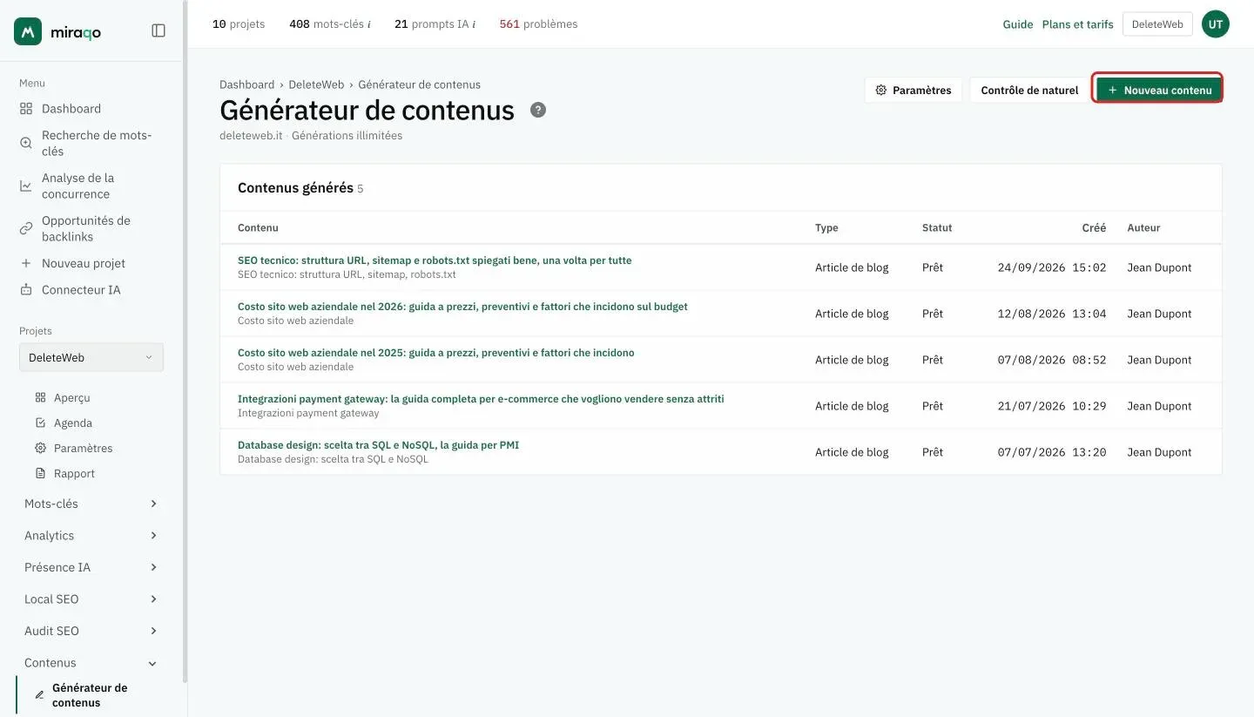Screen dimensions: 1254x717
Task: Expand the Local SEO section
Action: click(x=91, y=599)
